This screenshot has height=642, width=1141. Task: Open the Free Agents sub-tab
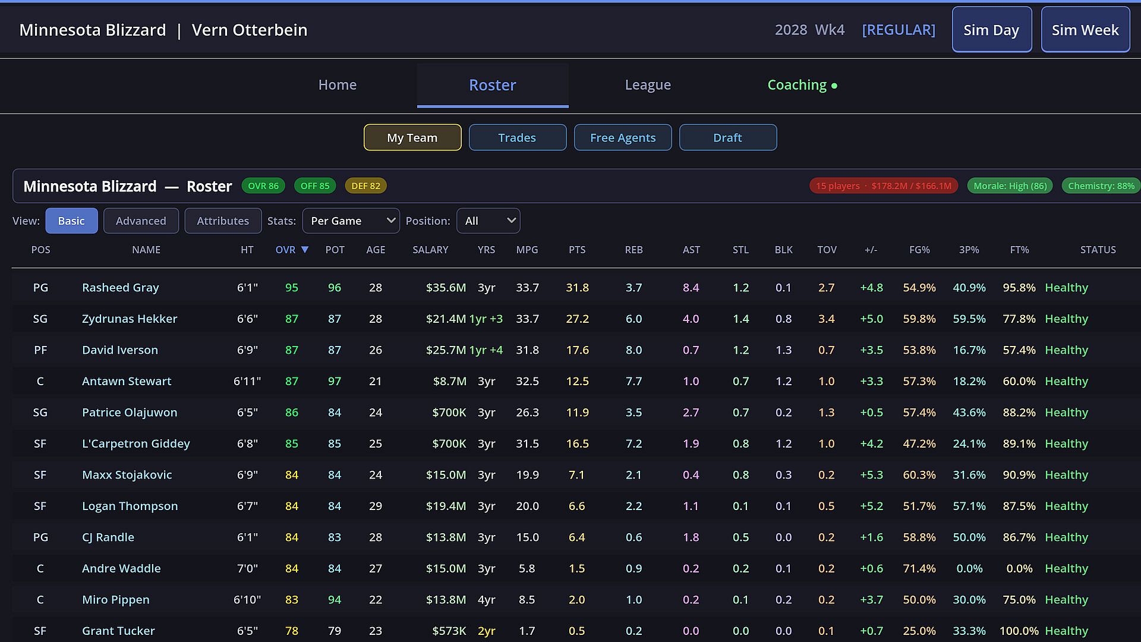[623, 138]
